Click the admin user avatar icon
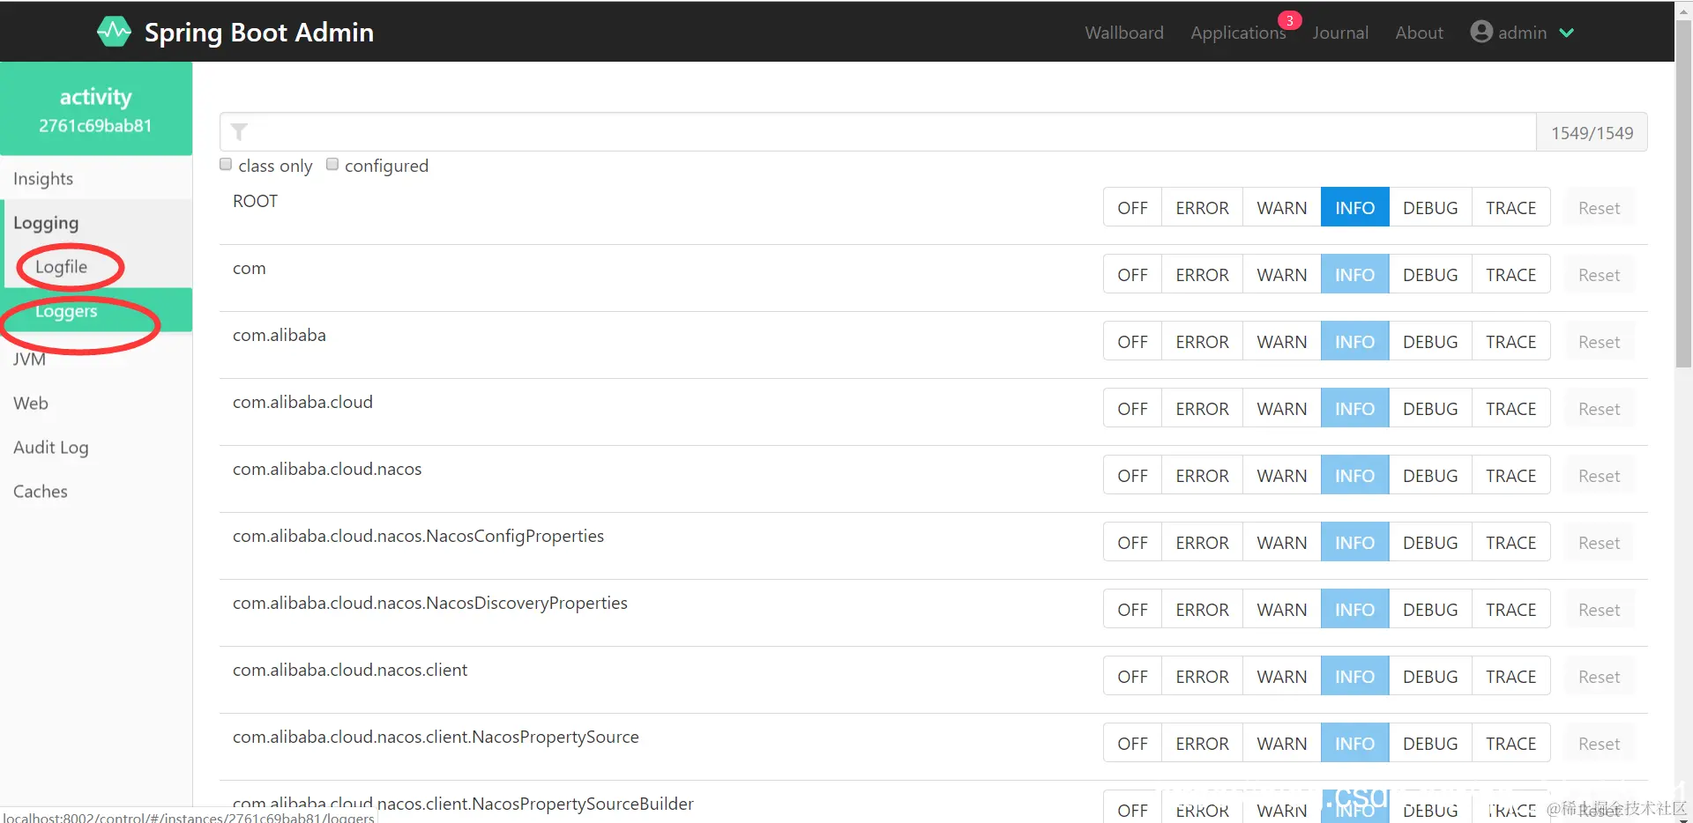Image resolution: width=1693 pixels, height=823 pixels. coord(1481,32)
